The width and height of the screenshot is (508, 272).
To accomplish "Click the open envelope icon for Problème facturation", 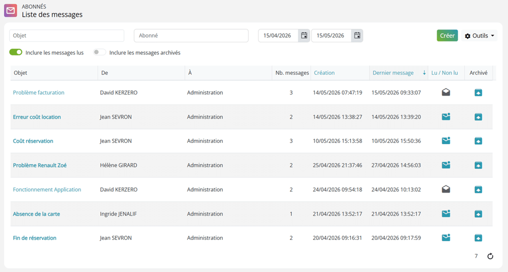I will 446,92.
